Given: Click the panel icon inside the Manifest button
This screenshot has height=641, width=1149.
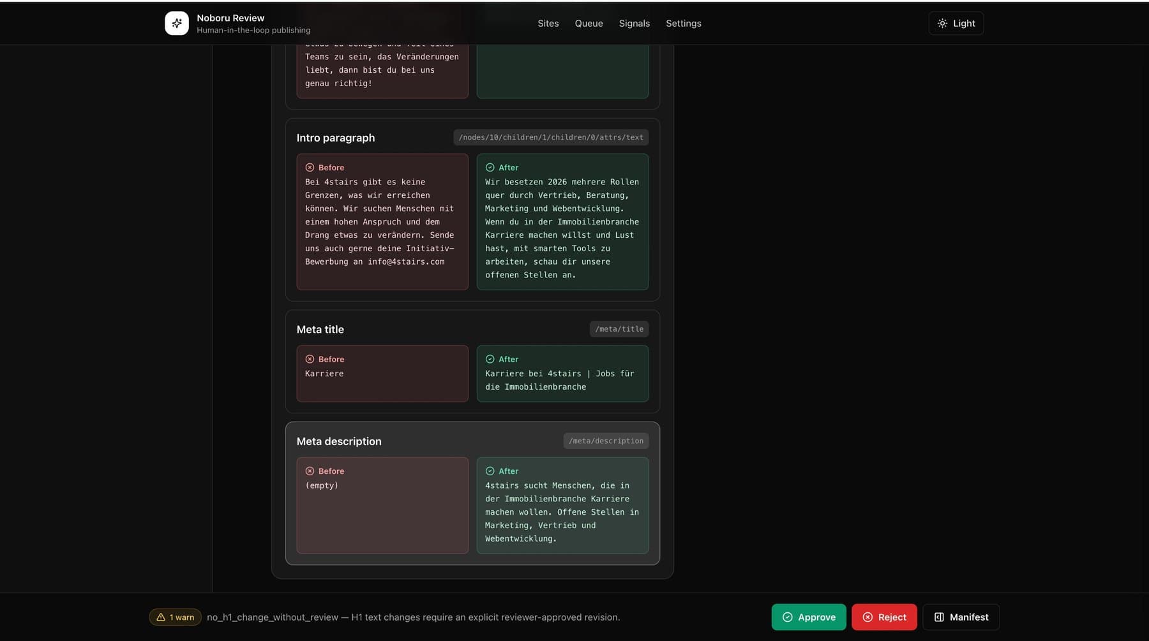Looking at the screenshot, I should click(939, 617).
